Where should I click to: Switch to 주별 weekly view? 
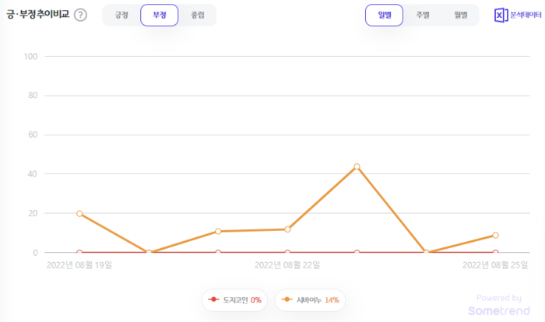tap(422, 16)
